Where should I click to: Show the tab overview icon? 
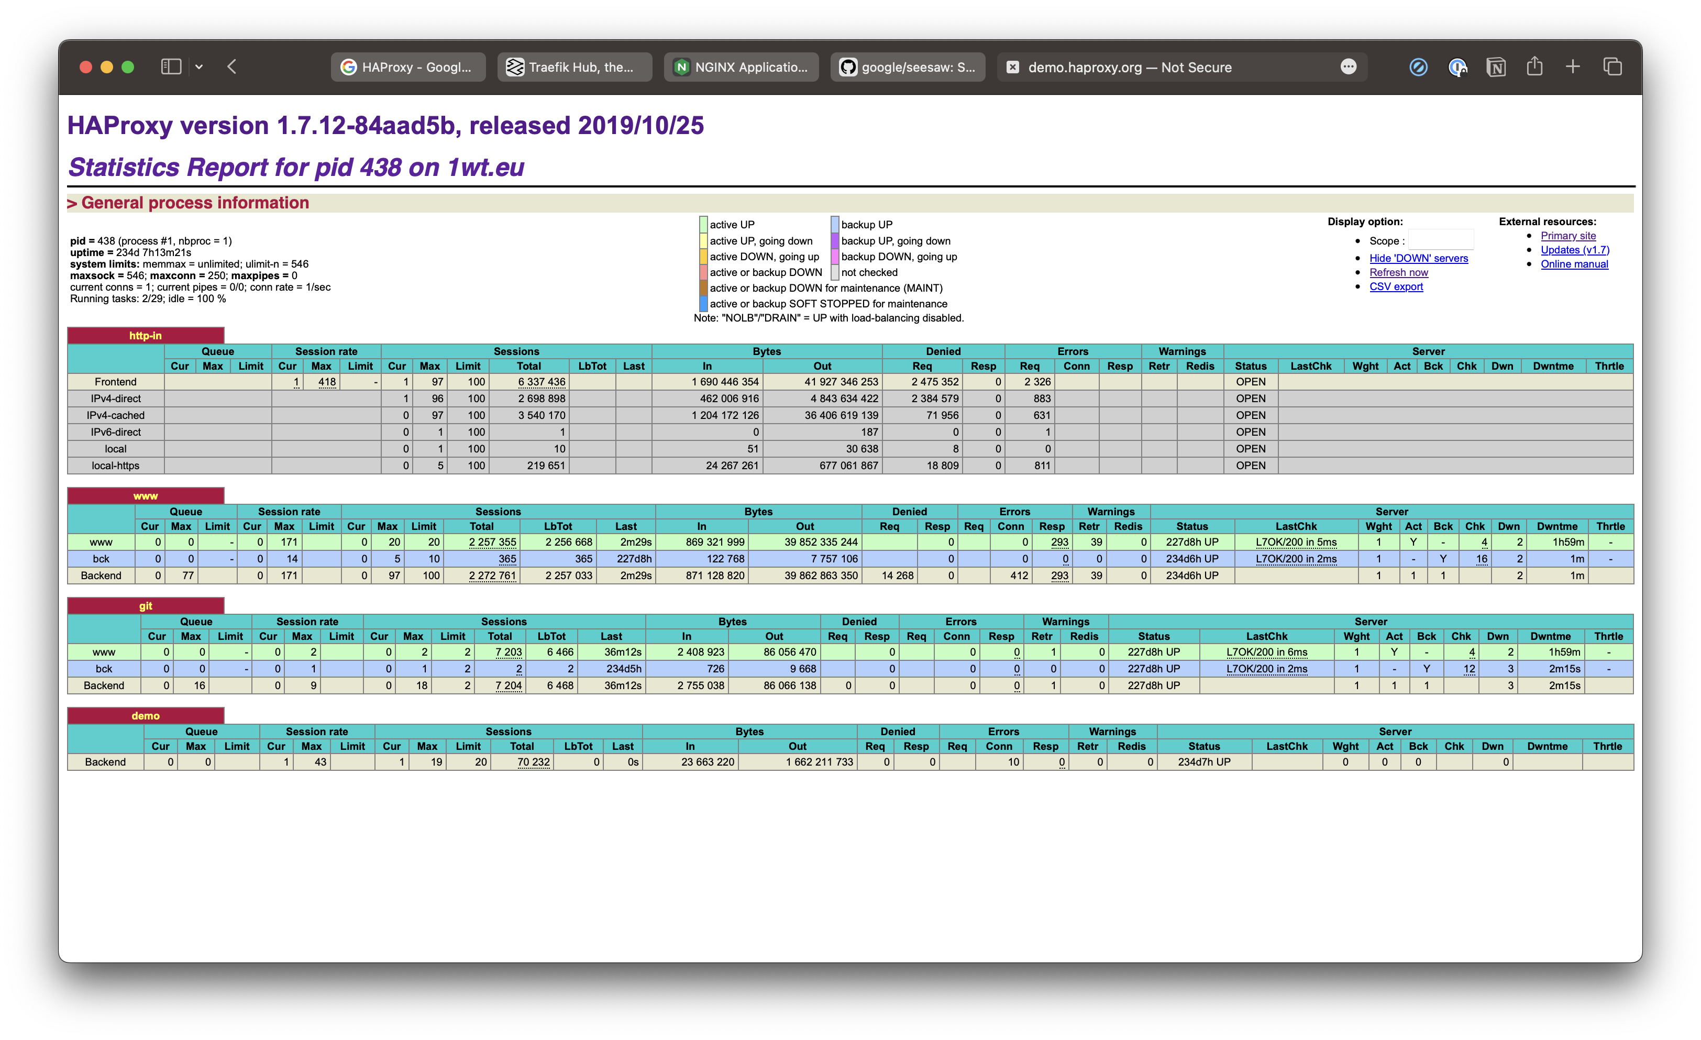(x=1612, y=67)
